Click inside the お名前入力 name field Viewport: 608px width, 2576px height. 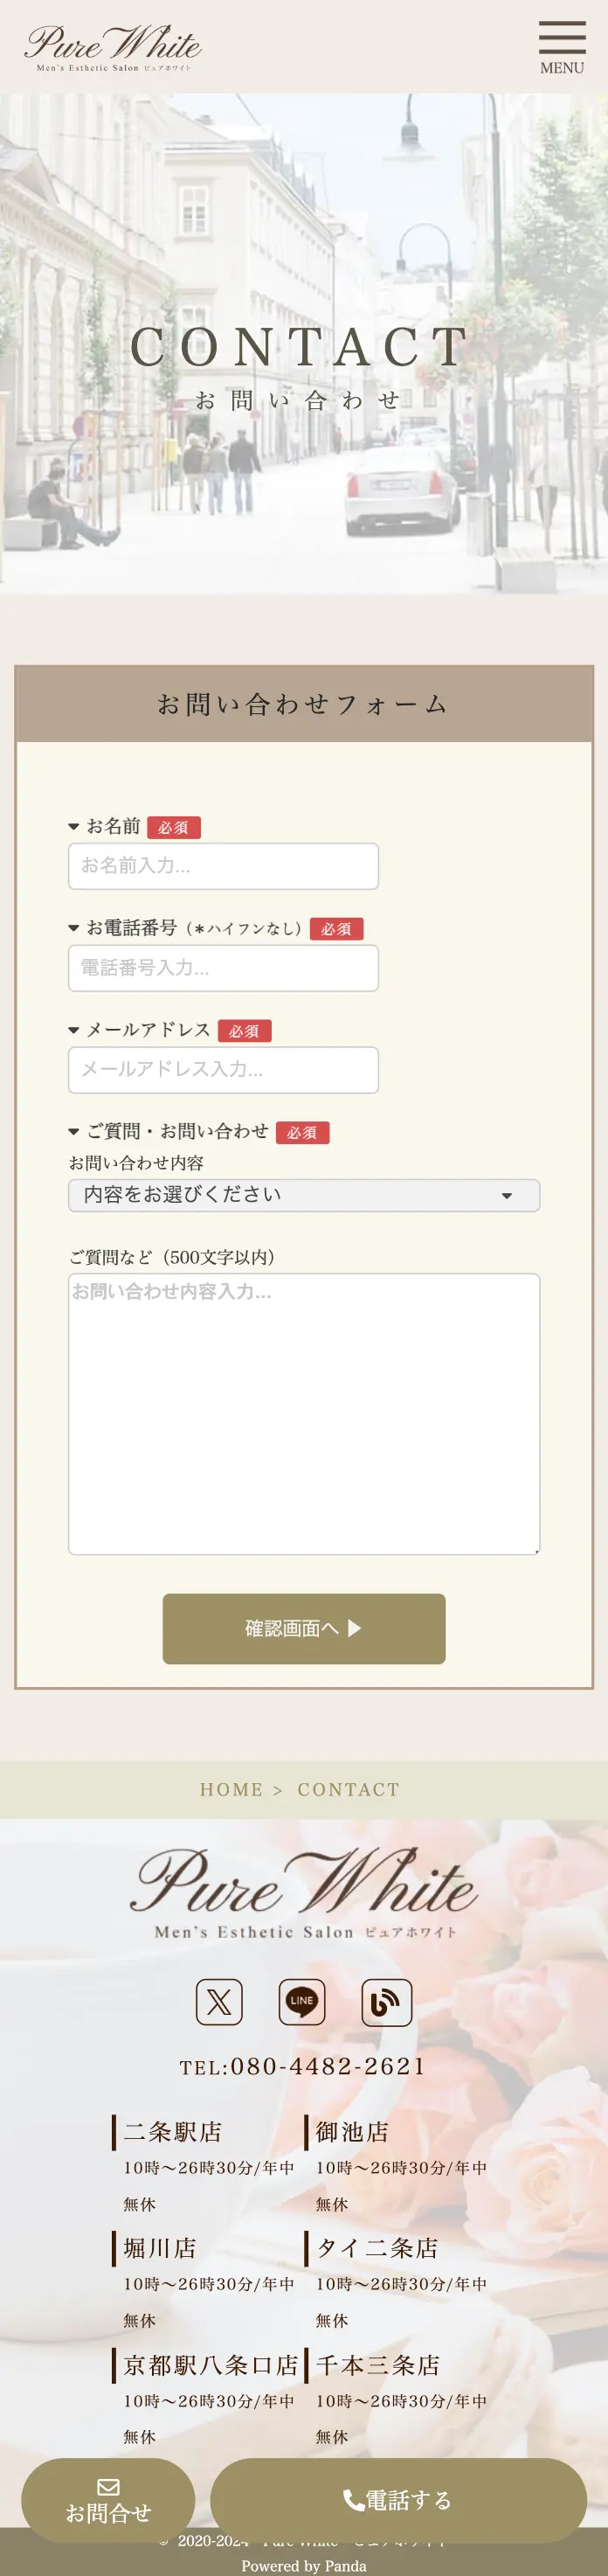tap(222, 866)
